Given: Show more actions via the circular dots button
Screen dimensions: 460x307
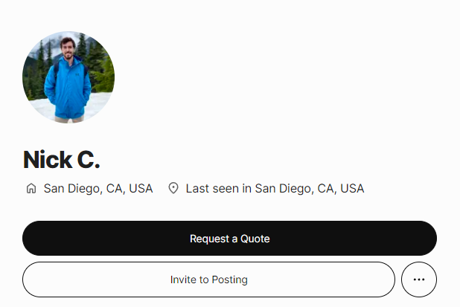Looking at the screenshot, I should click(418, 279).
